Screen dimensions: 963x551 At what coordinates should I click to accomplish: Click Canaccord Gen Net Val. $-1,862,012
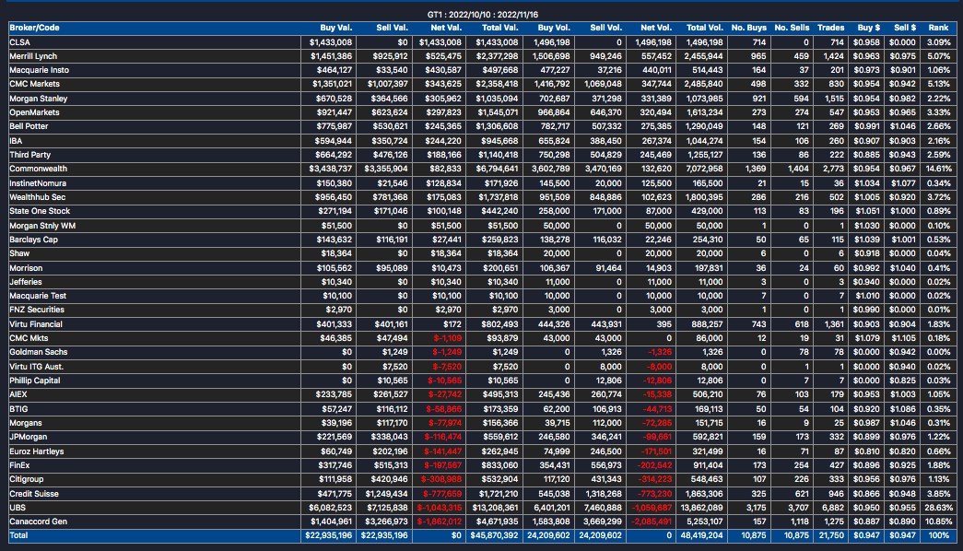(x=440, y=522)
